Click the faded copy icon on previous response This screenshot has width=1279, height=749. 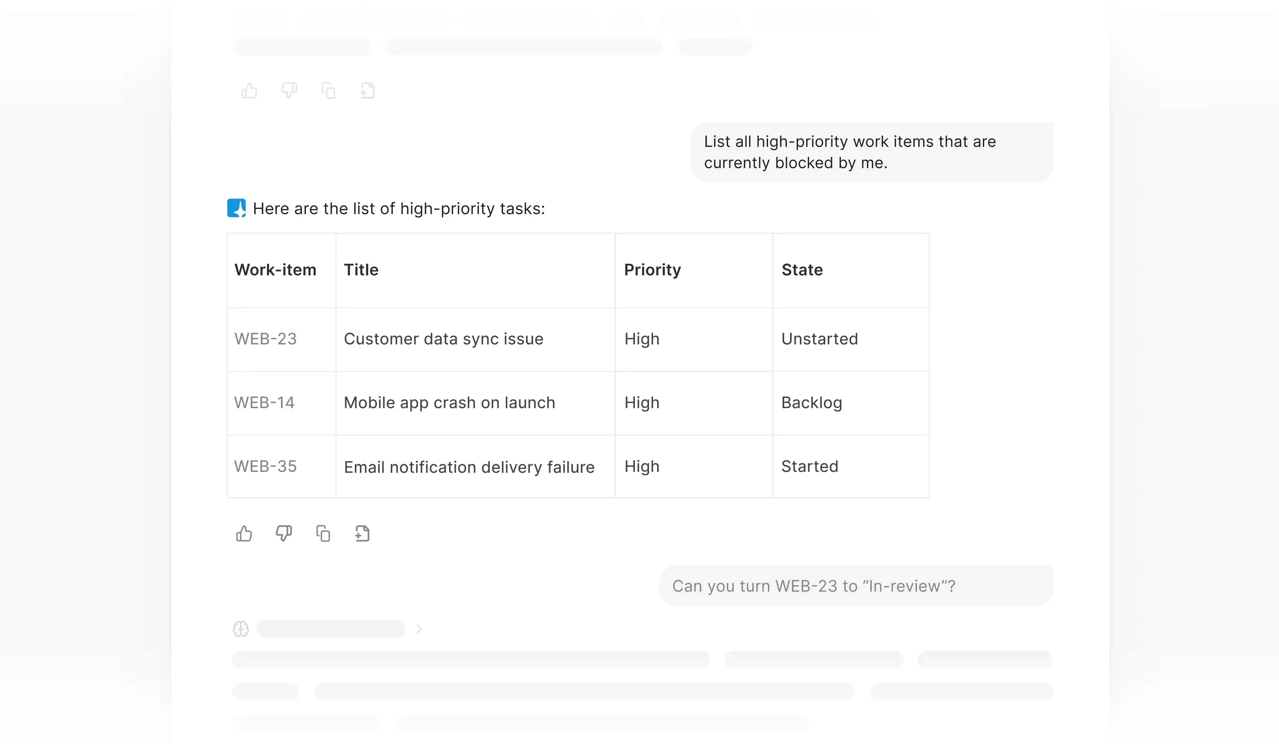(328, 91)
